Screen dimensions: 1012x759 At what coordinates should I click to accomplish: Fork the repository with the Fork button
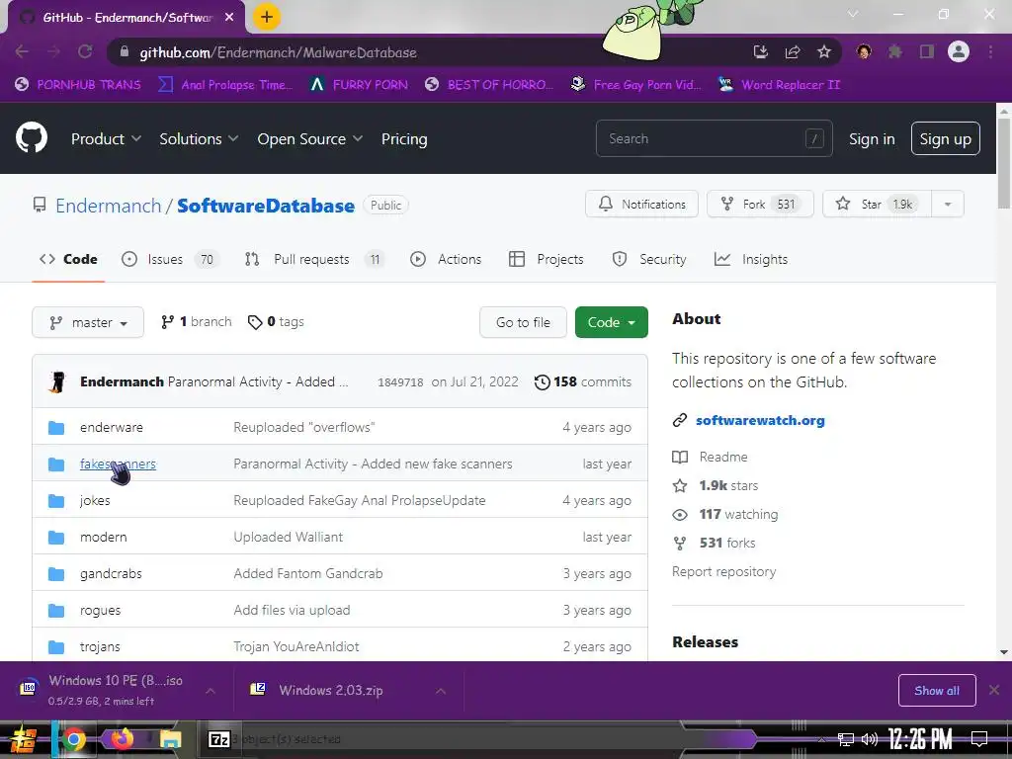(x=760, y=204)
